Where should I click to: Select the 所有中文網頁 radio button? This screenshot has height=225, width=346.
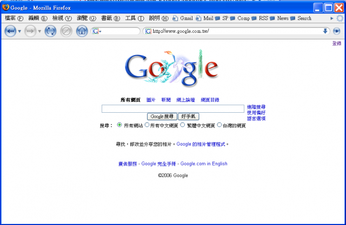[x=147, y=125]
